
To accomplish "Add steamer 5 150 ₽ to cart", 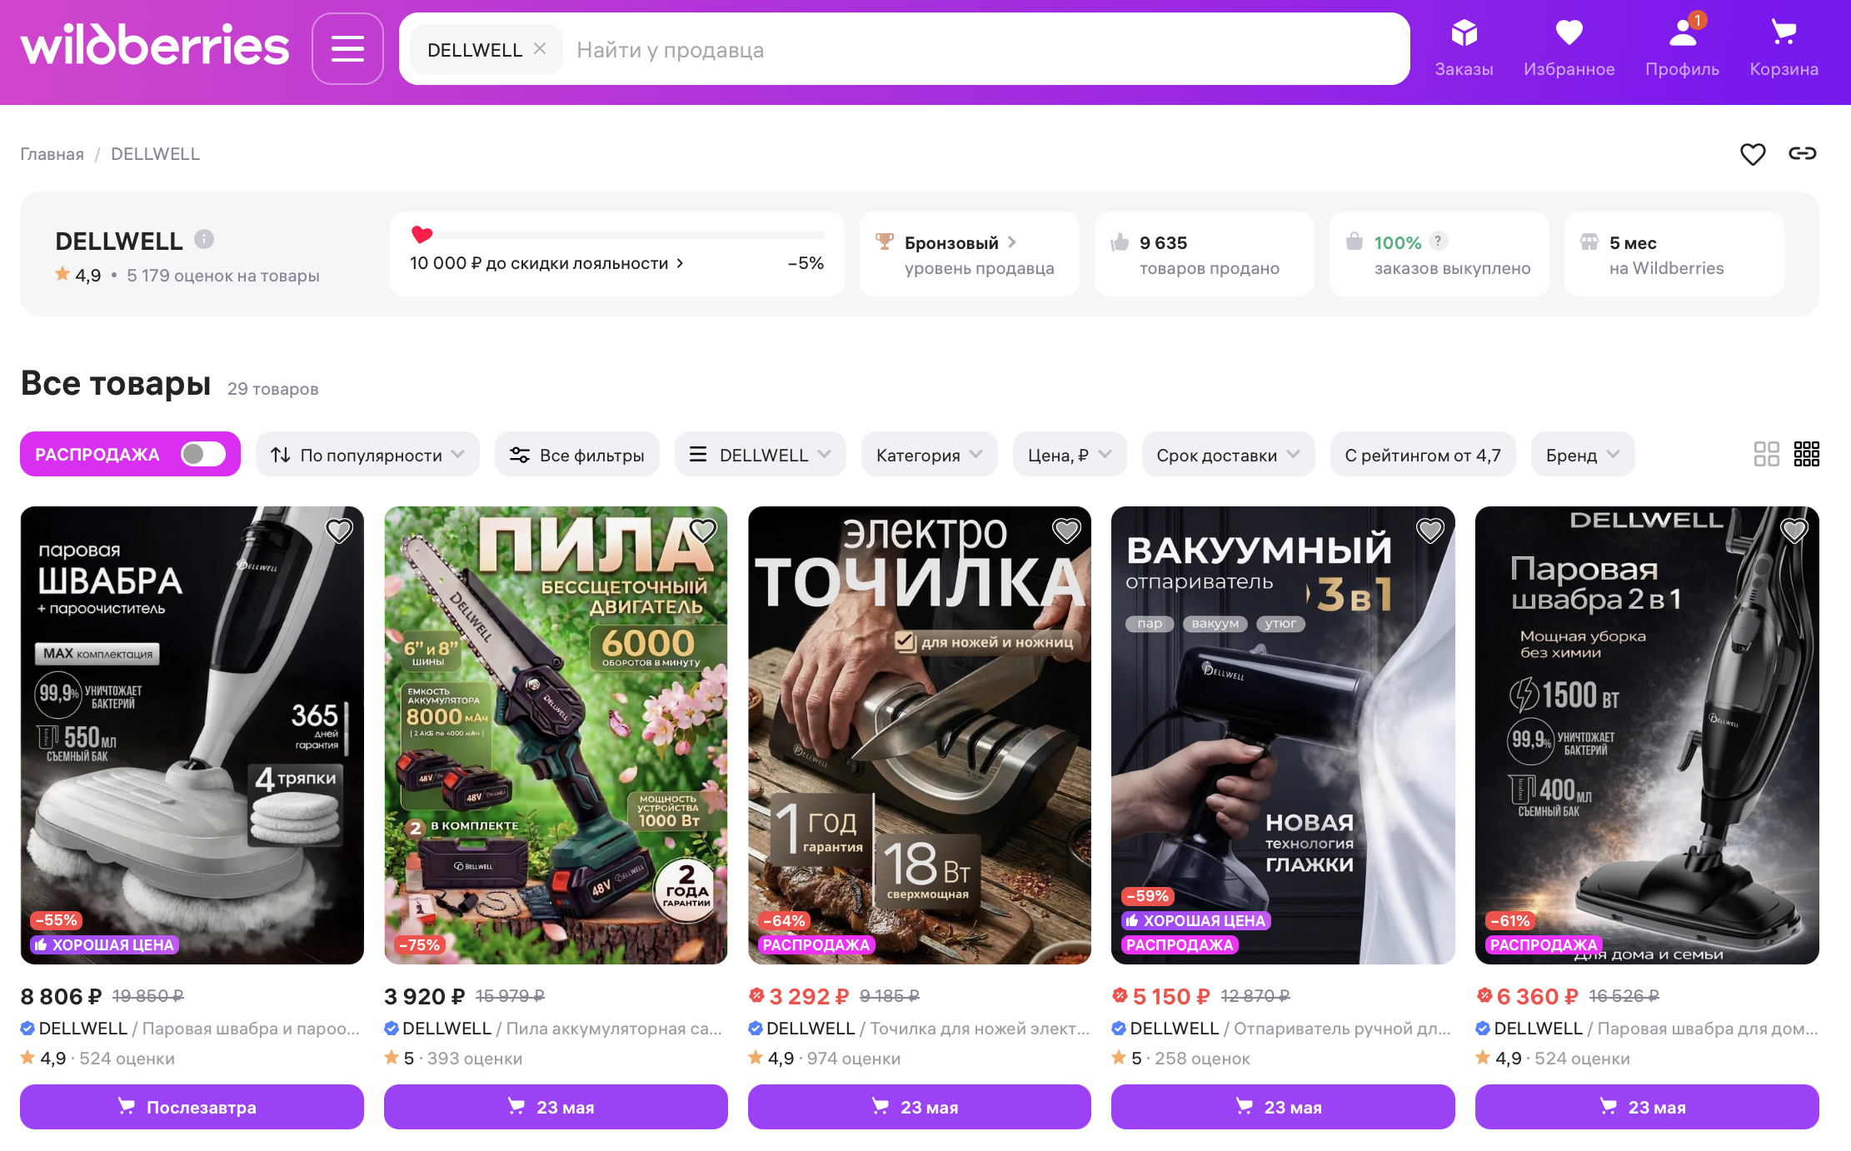I will pos(1283,1107).
